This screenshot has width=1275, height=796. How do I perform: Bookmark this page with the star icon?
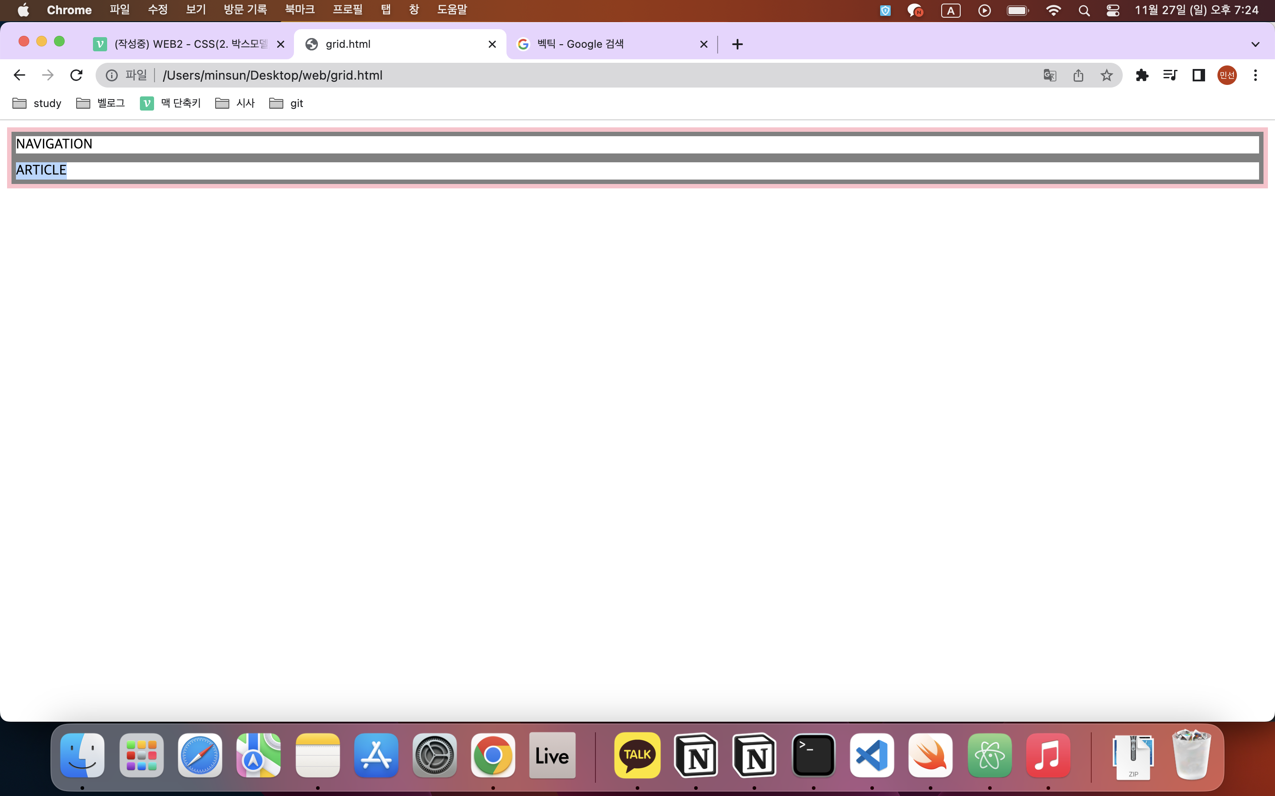[x=1106, y=75]
